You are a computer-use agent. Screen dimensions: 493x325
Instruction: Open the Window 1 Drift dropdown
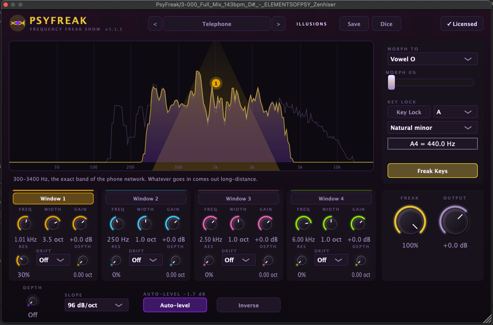point(53,260)
